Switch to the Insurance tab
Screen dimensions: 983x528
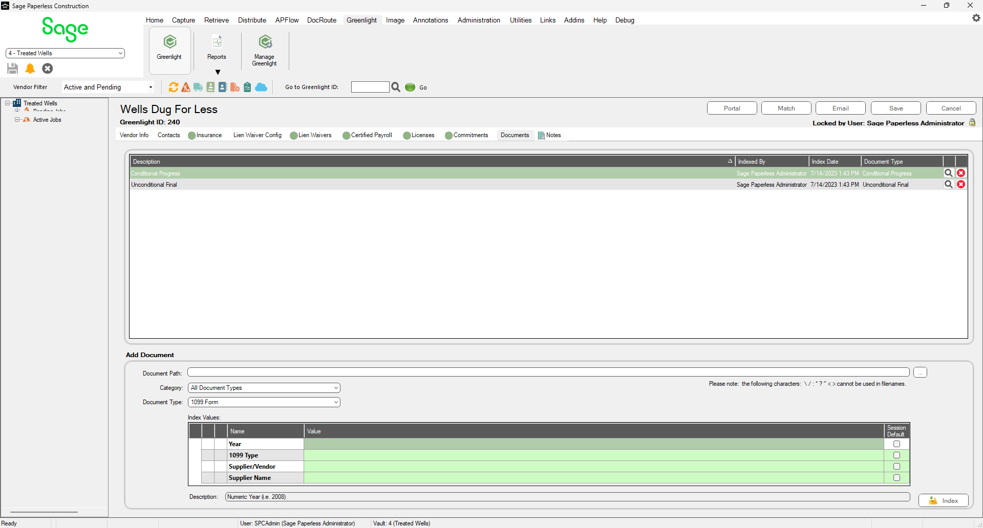pos(205,136)
